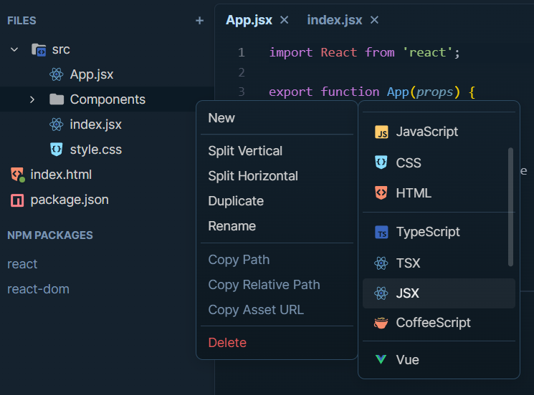Click the Vue logo icon in submenu

[x=381, y=360]
